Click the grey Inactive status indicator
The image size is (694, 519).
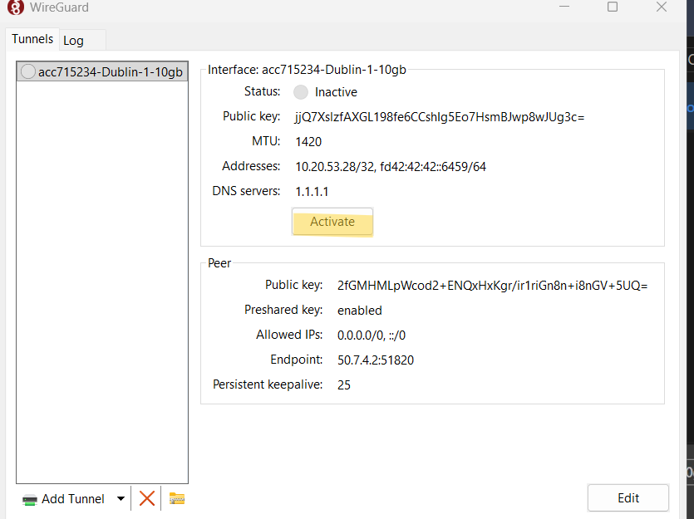click(301, 92)
